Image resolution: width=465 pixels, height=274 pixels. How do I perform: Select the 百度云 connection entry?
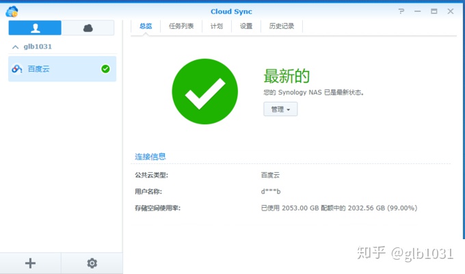62,69
